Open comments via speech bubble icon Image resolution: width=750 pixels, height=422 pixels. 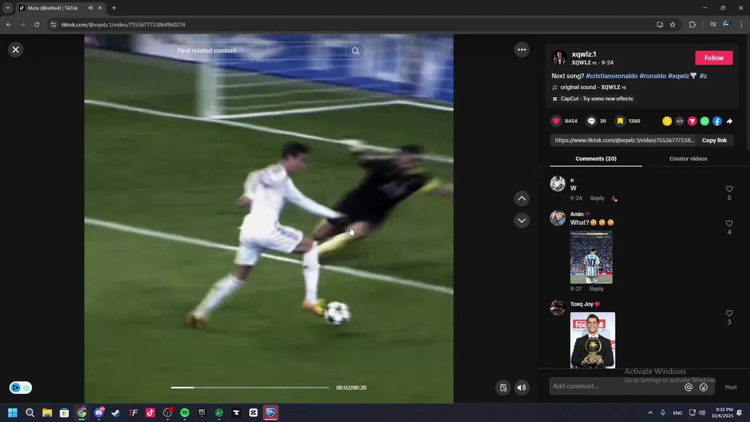[591, 121]
